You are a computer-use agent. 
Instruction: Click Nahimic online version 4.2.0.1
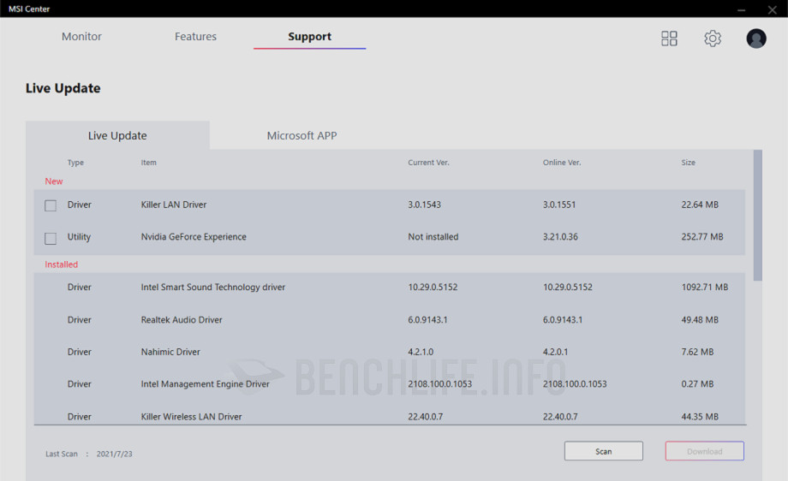555,352
